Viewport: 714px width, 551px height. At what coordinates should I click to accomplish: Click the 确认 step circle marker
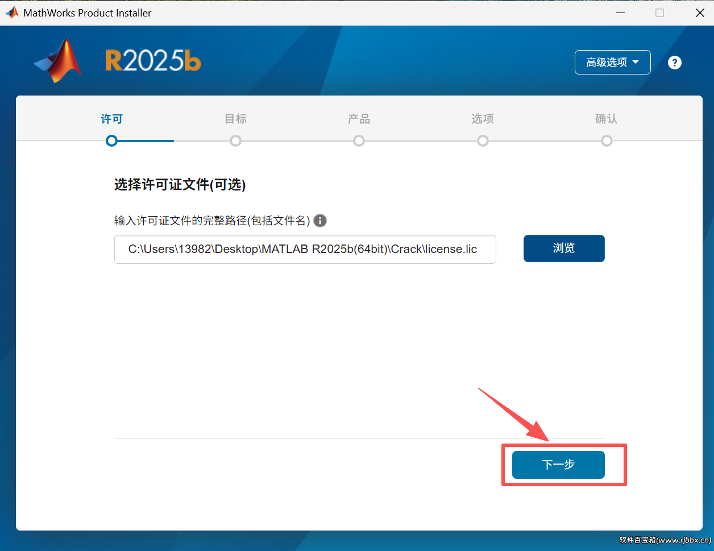[x=607, y=140]
